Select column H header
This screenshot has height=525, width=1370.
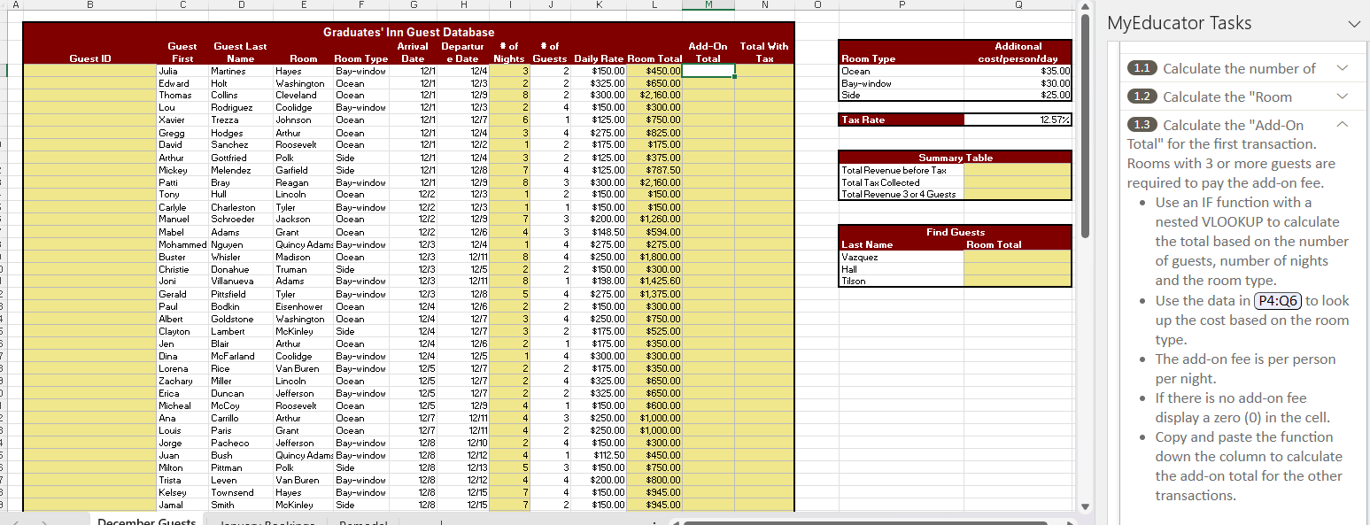tap(464, 5)
